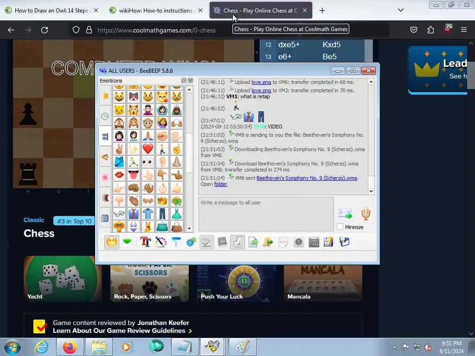Insert the eyes emoticon

pos(148,162)
